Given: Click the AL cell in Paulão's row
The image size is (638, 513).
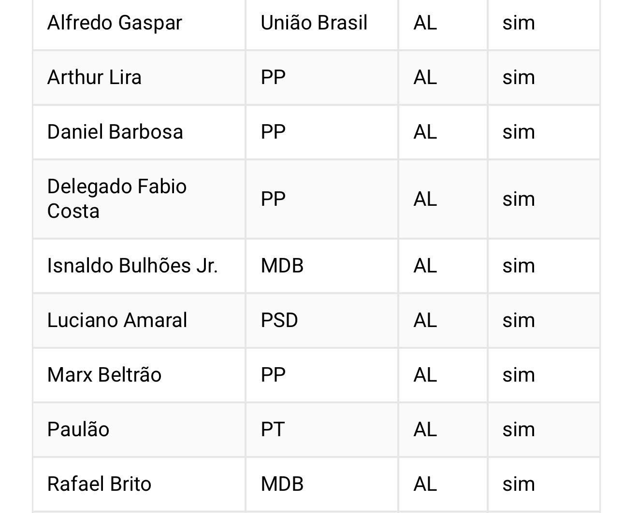Looking at the screenshot, I should pos(425,429).
